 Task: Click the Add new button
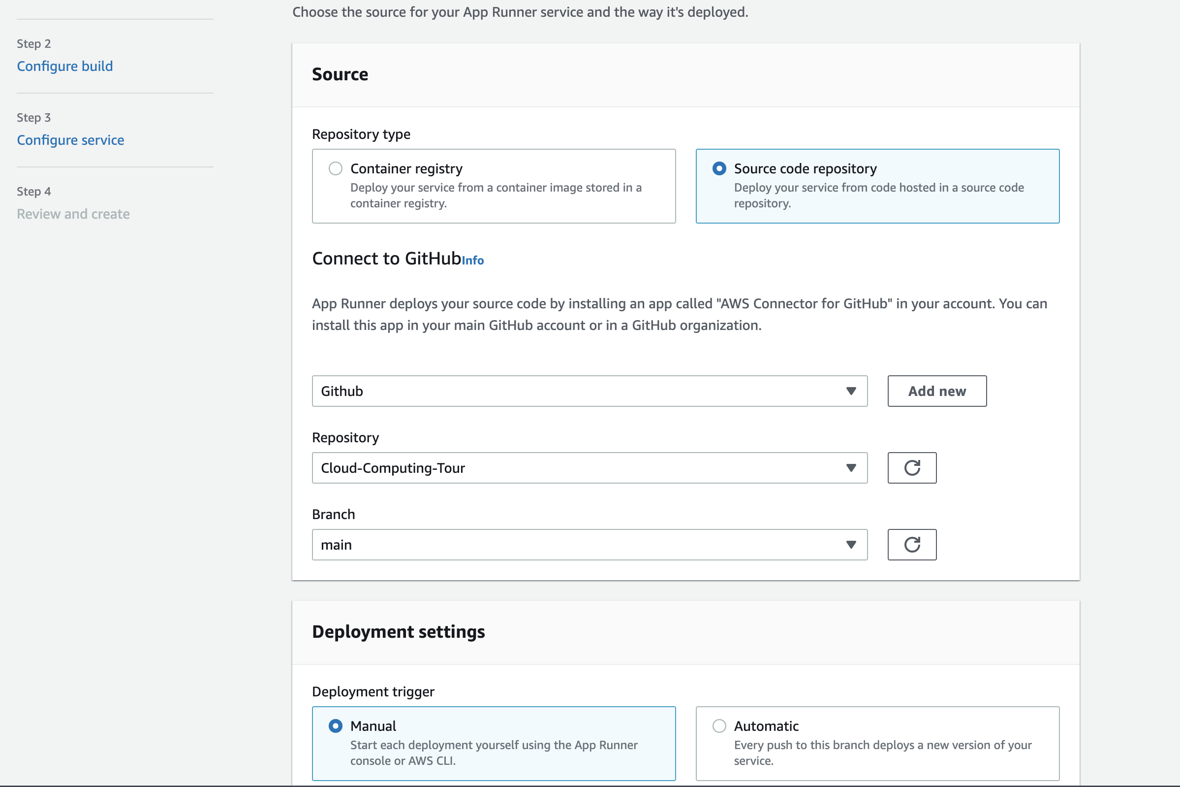[x=936, y=391]
